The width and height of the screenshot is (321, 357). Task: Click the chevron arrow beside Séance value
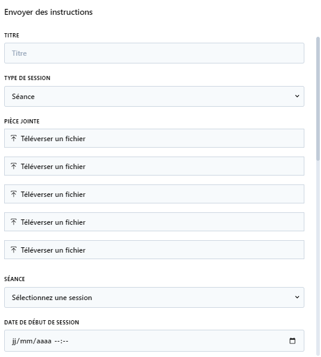(x=297, y=96)
